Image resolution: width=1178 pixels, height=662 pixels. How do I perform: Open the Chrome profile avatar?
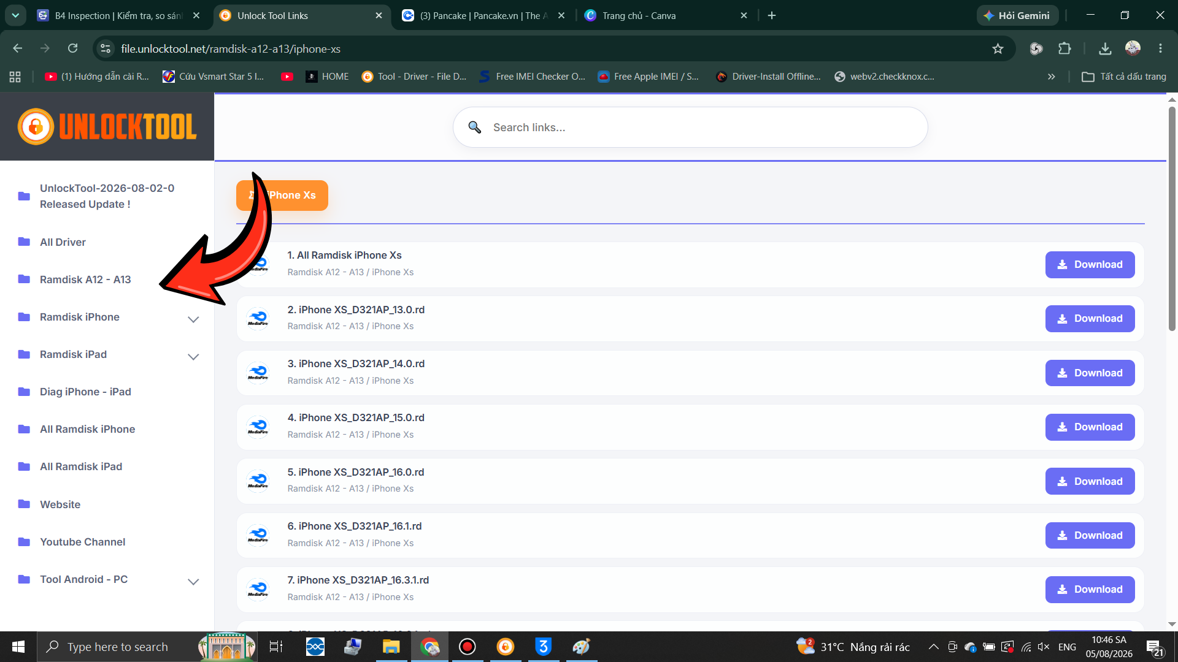tap(1133, 48)
